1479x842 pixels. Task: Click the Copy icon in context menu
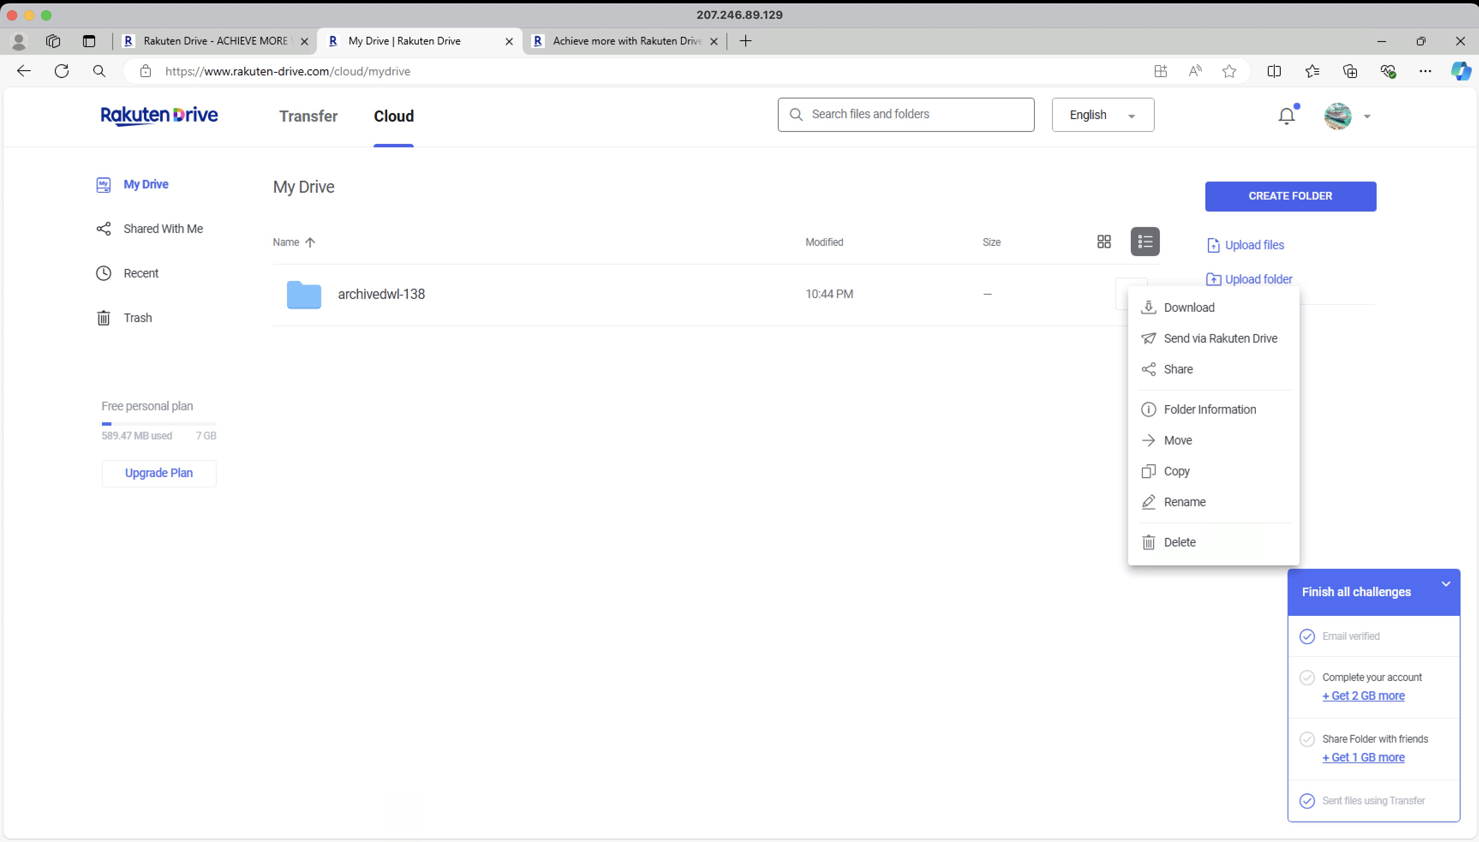click(x=1149, y=470)
